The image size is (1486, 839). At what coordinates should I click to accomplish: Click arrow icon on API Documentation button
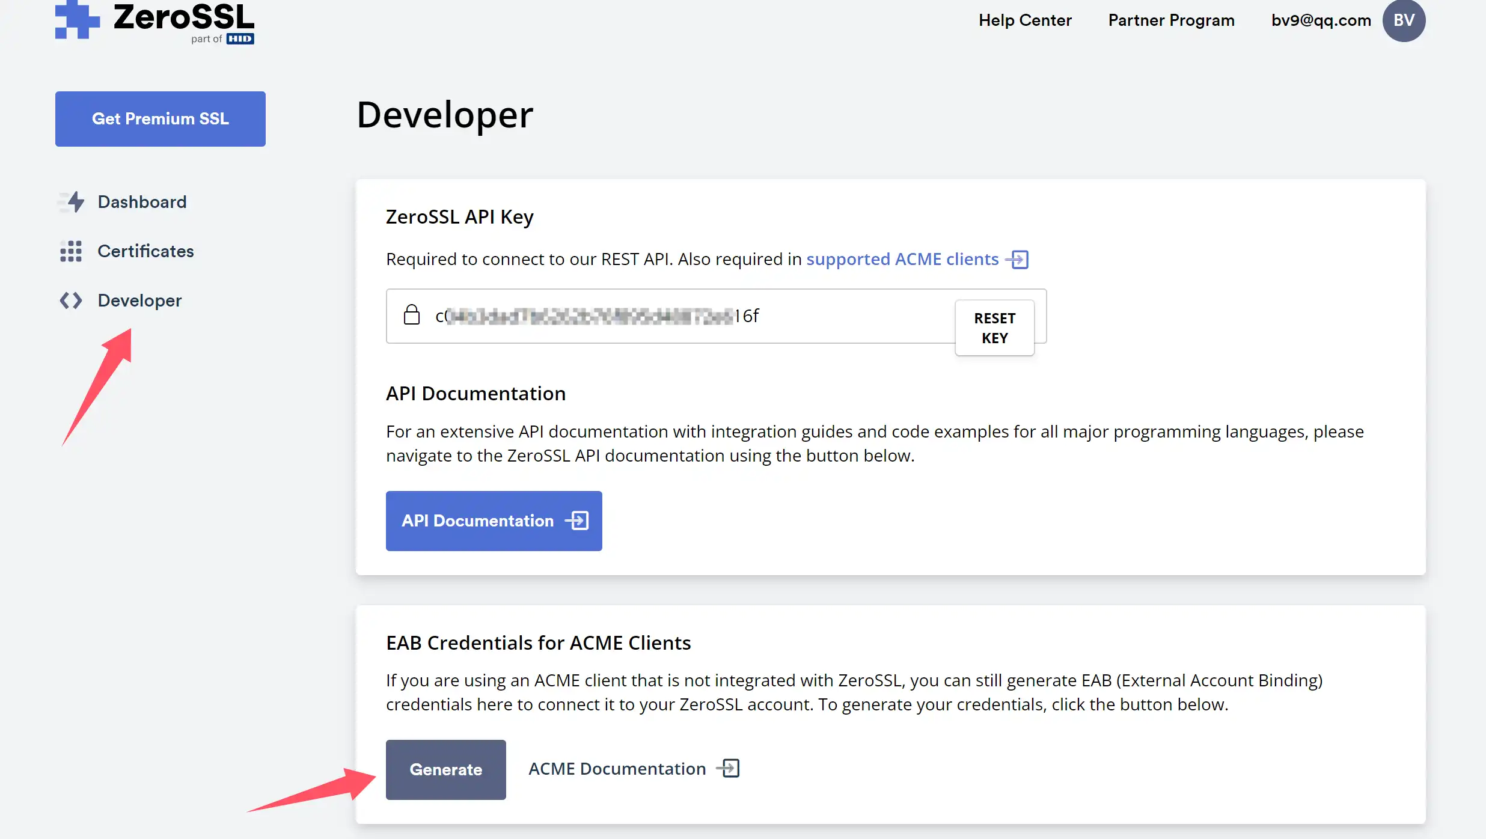tap(577, 520)
